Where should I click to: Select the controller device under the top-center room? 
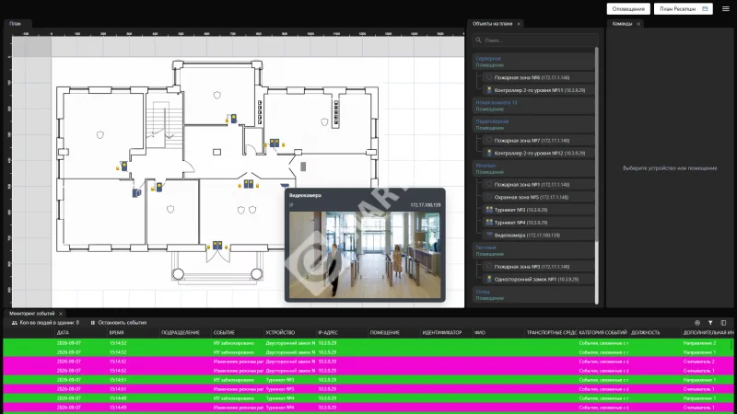coord(234,119)
